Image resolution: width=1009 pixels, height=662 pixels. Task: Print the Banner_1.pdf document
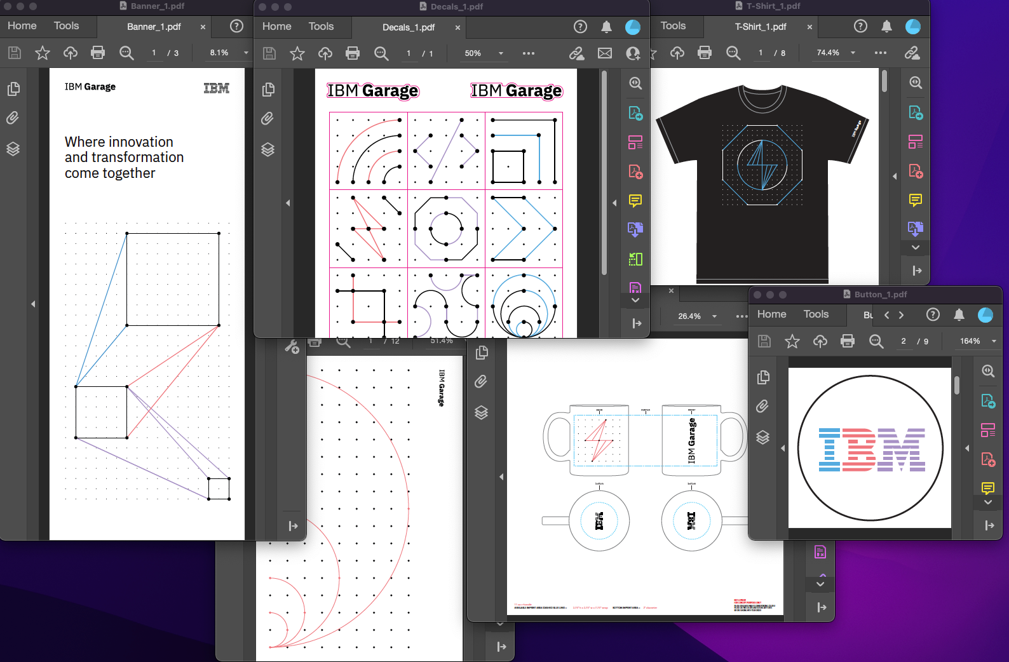98,53
